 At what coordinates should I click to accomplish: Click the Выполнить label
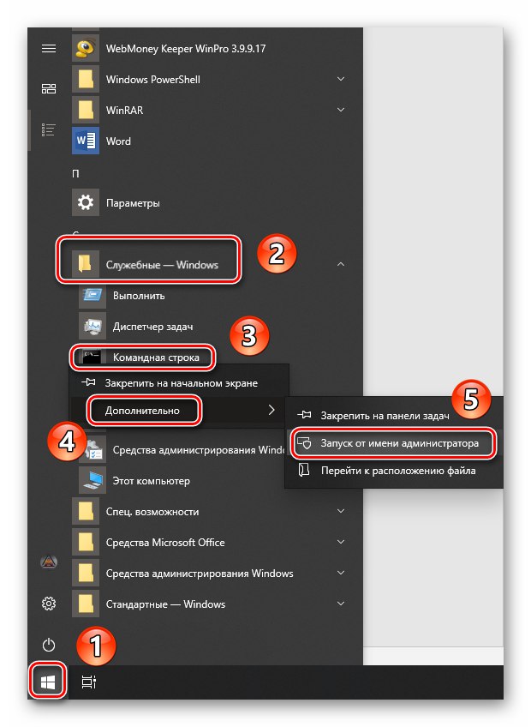[139, 296]
